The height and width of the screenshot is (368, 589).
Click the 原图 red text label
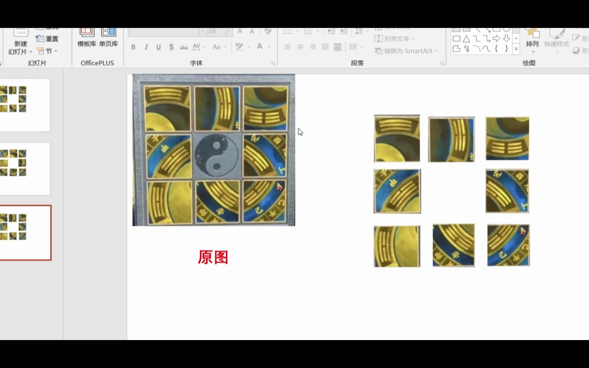point(213,257)
